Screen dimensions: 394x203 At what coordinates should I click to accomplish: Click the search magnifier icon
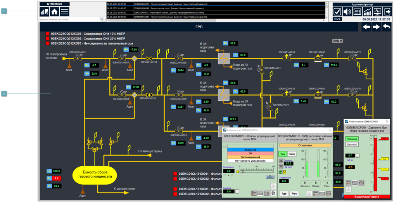pyautogui.click(x=102, y=19)
